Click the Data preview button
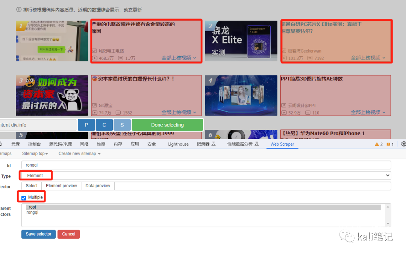The height and width of the screenshot is (254, 406). (x=98, y=186)
